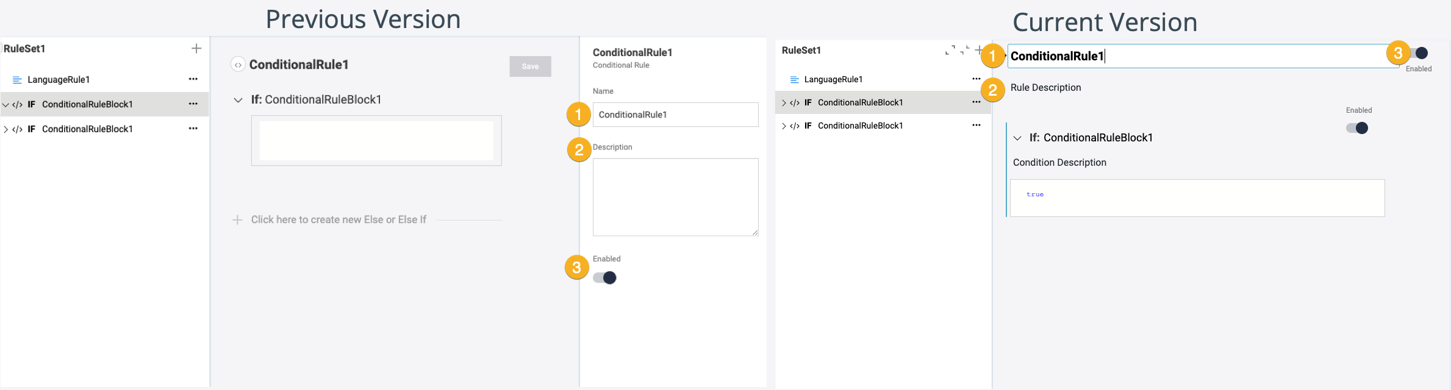Click round code icon beside ConditionalRule1 heading

pos(238,65)
